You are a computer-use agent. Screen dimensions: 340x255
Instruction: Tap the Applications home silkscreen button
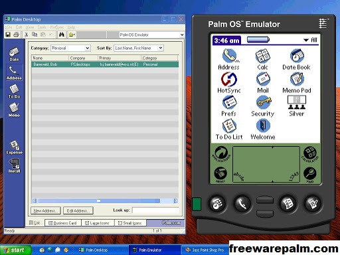(x=221, y=154)
